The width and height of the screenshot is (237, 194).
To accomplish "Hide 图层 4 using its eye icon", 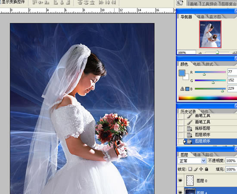I will tap(180, 192).
